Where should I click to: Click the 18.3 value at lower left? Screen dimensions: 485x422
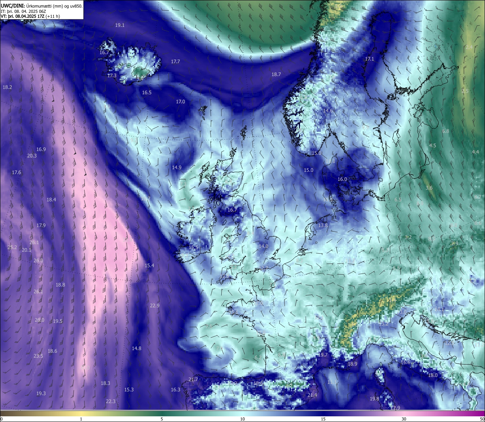[105, 383]
